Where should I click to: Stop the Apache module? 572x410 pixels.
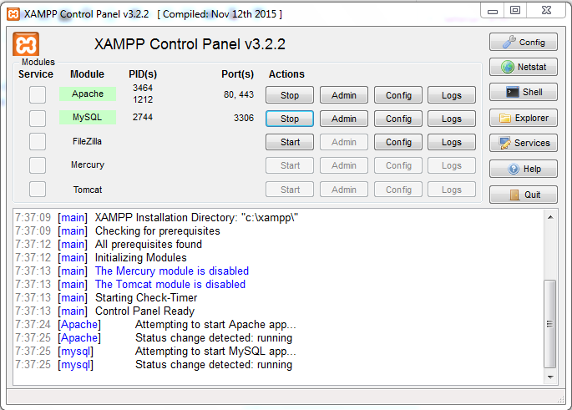[290, 95]
